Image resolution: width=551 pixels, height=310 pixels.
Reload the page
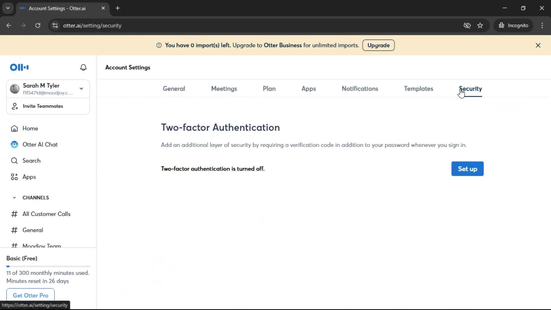(x=38, y=26)
